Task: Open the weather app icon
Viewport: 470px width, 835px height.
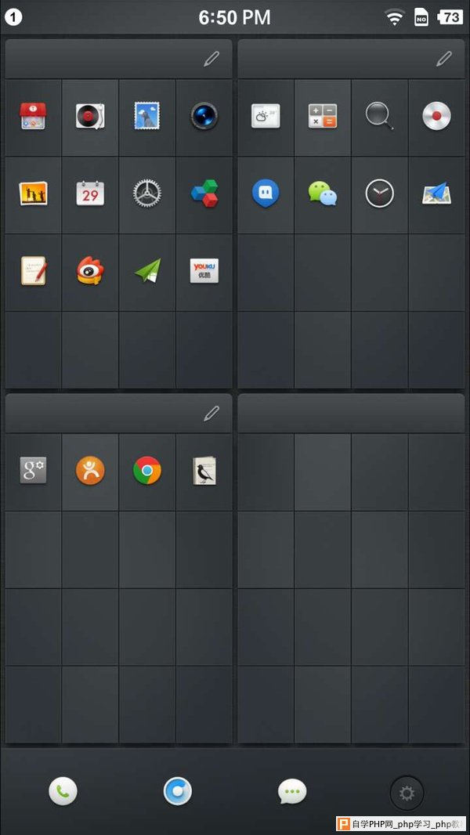Action: coord(266,116)
